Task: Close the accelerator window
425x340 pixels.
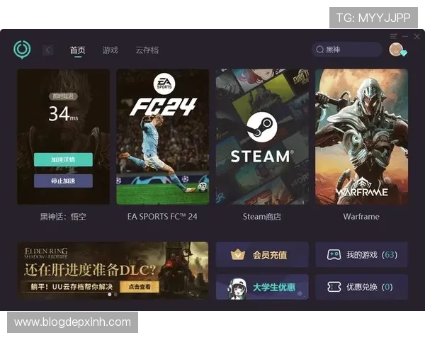Action: (x=417, y=36)
